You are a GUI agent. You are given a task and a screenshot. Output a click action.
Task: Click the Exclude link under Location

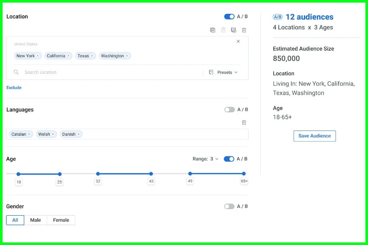tap(14, 88)
